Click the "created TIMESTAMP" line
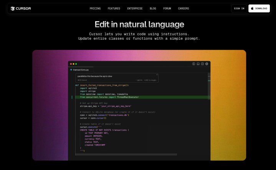This screenshot has height=170, width=276. tap(95, 145)
